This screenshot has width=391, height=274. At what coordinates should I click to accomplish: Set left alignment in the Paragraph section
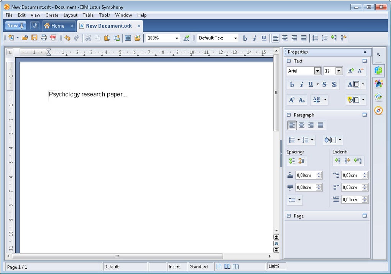tap(292, 125)
